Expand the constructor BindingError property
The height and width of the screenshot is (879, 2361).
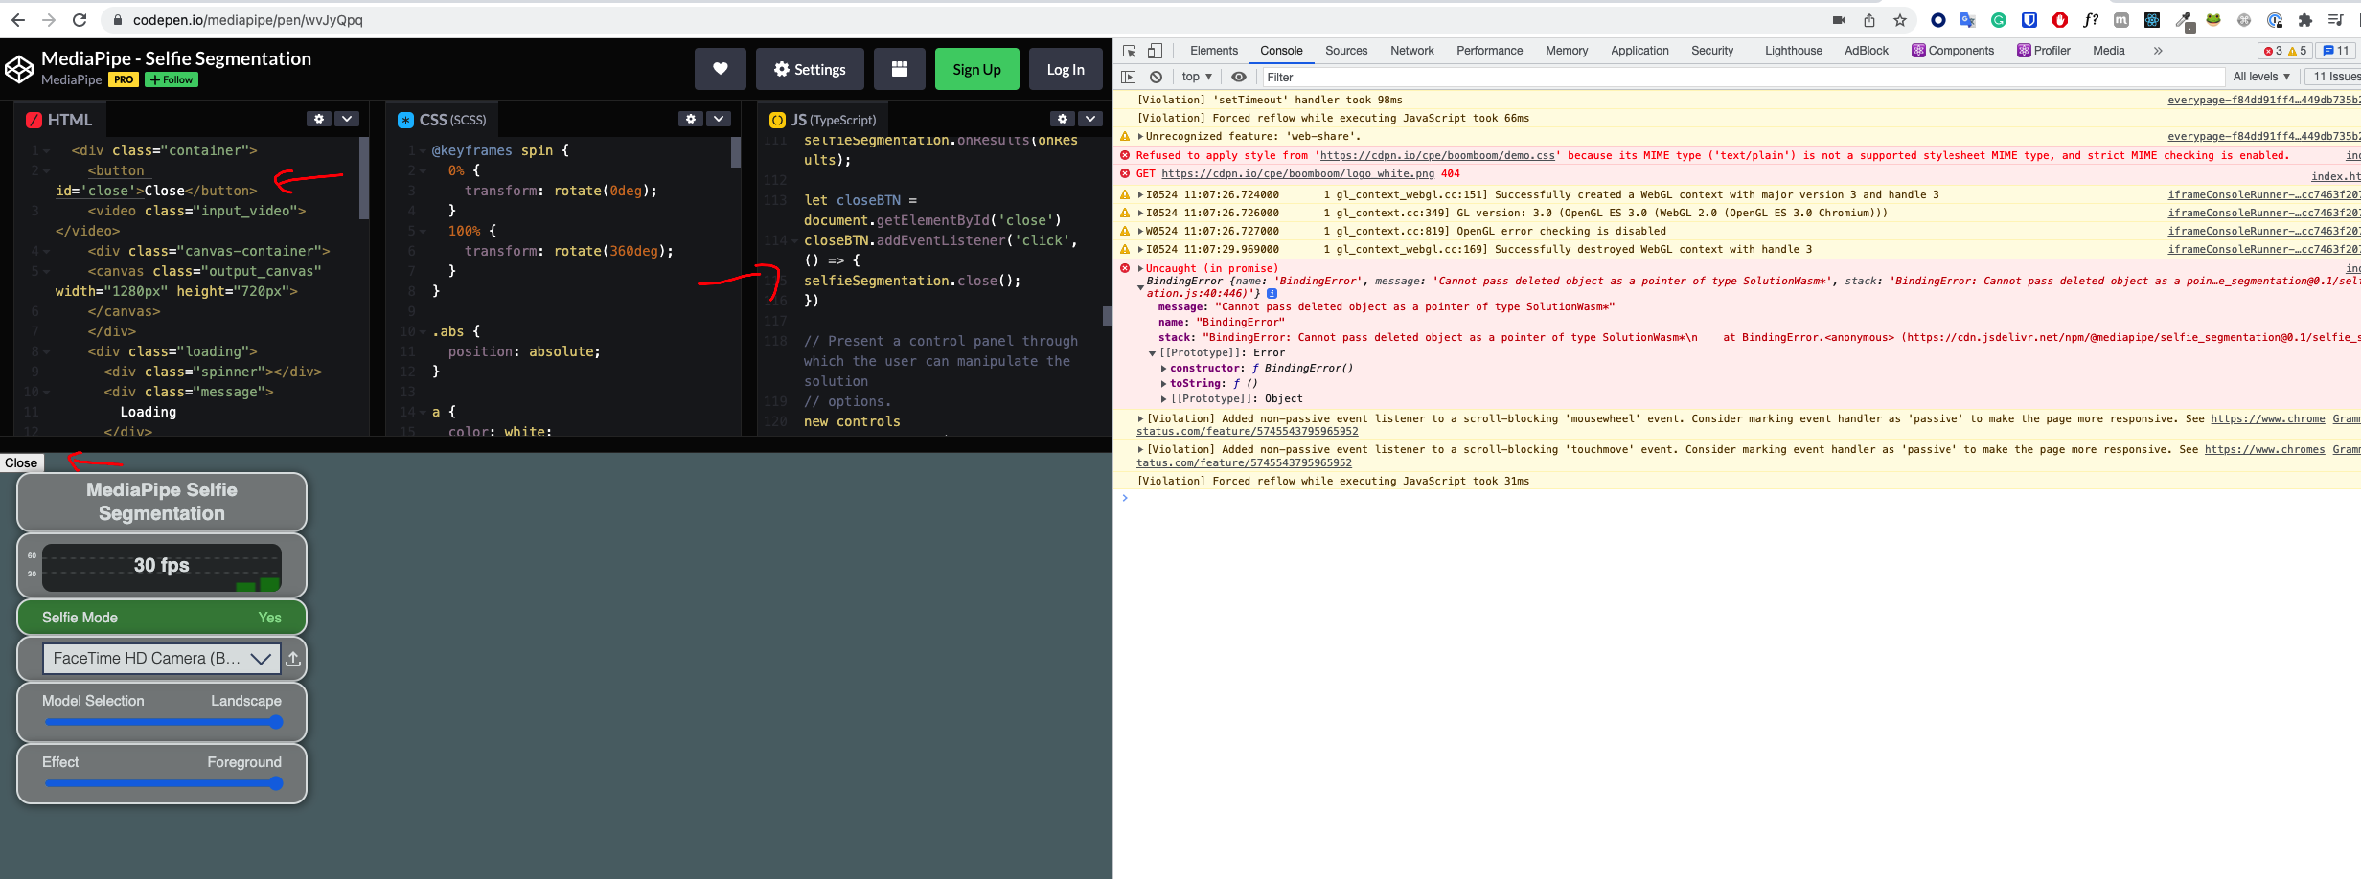[1163, 368]
